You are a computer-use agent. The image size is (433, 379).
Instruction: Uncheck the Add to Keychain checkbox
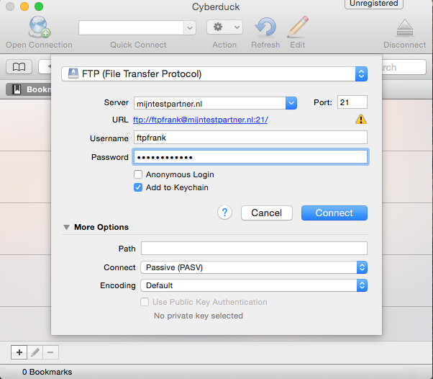click(138, 187)
